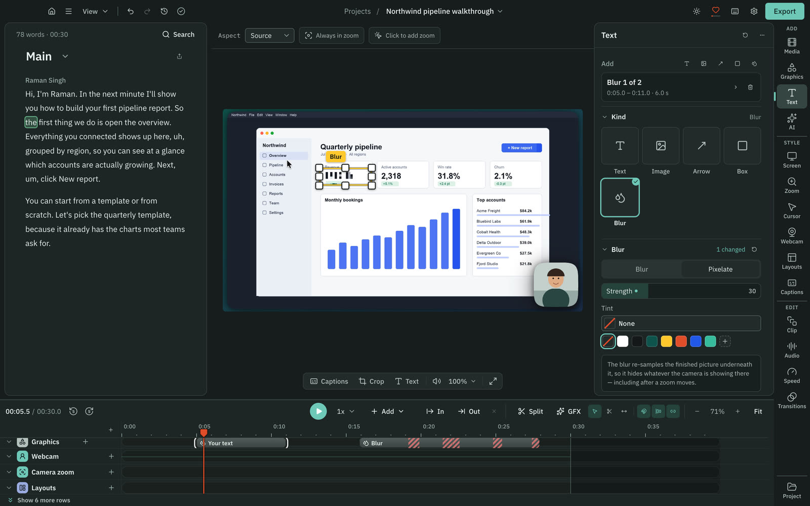Open the Captions panel in the sidebar
Image resolution: width=810 pixels, height=506 pixels.
click(x=792, y=286)
